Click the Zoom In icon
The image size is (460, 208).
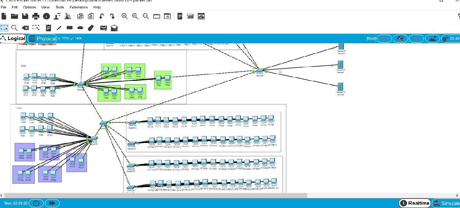(x=125, y=16)
